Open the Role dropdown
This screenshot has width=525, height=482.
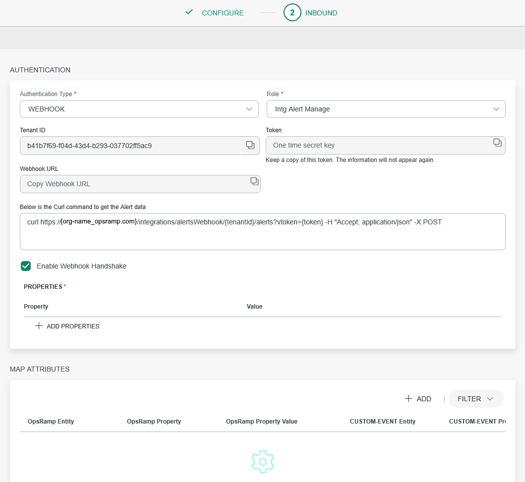[x=386, y=109]
